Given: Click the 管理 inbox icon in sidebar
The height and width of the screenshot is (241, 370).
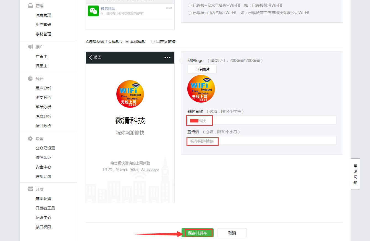Looking at the screenshot, I should click(x=30, y=6).
